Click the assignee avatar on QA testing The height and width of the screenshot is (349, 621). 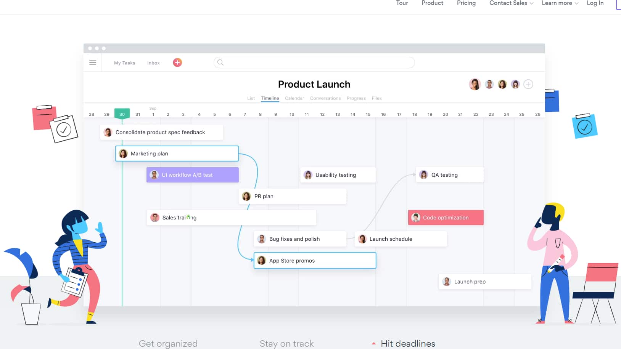[x=423, y=174]
